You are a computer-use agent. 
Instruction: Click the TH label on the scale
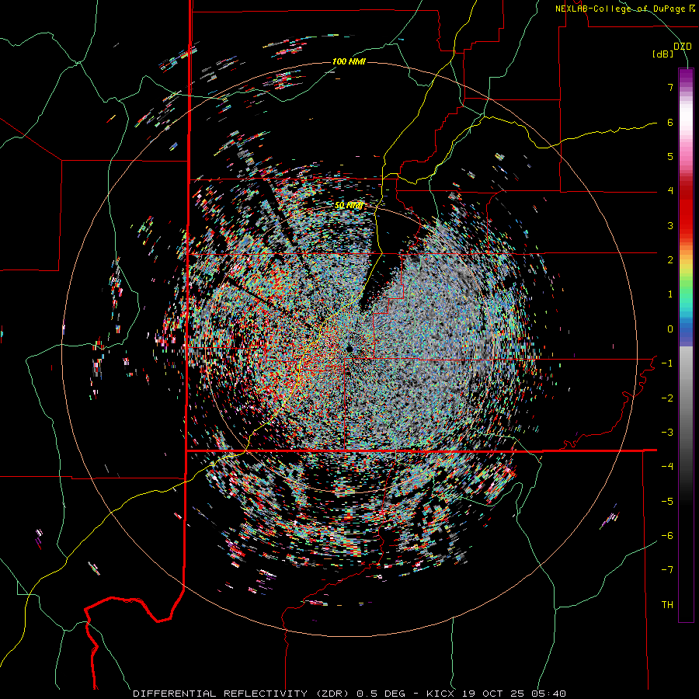tap(667, 605)
